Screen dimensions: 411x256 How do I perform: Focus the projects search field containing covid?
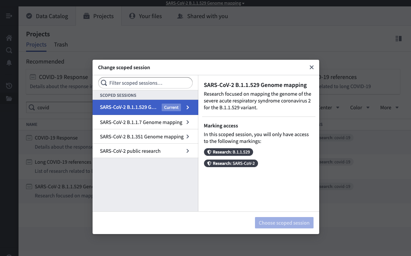(59, 107)
